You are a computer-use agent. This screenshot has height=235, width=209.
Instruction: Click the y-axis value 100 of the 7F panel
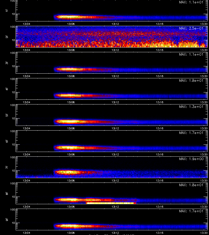click(x=13, y=157)
